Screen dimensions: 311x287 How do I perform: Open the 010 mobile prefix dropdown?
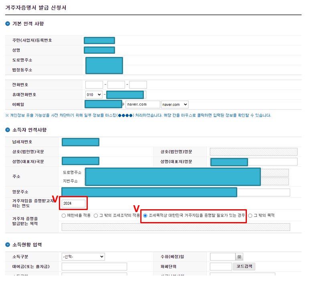(x=94, y=95)
